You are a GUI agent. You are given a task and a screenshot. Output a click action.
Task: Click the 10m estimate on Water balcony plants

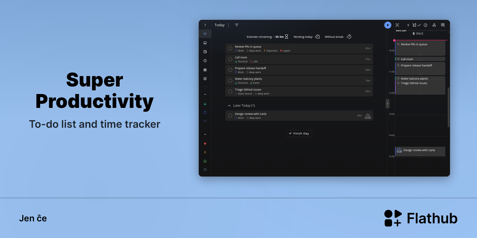coord(368,81)
